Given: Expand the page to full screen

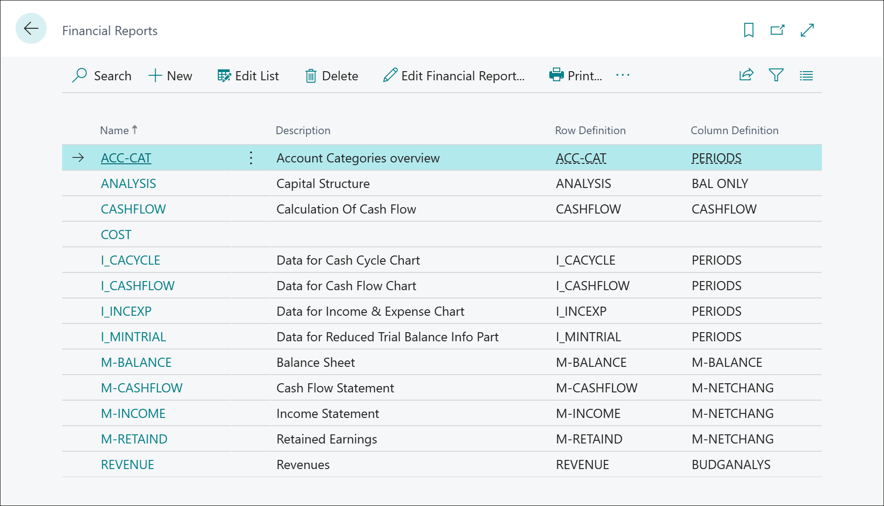Looking at the screenshot, I should pyautogui.click(x=808, y=30).
